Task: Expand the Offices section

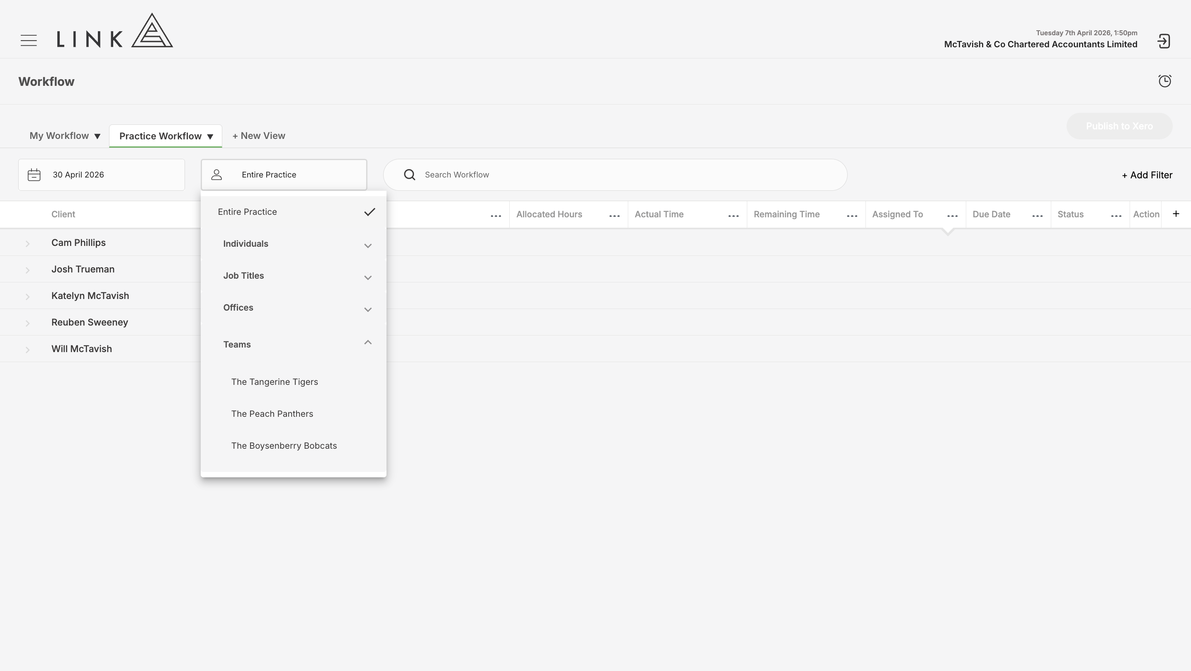Action: point(294,308)
